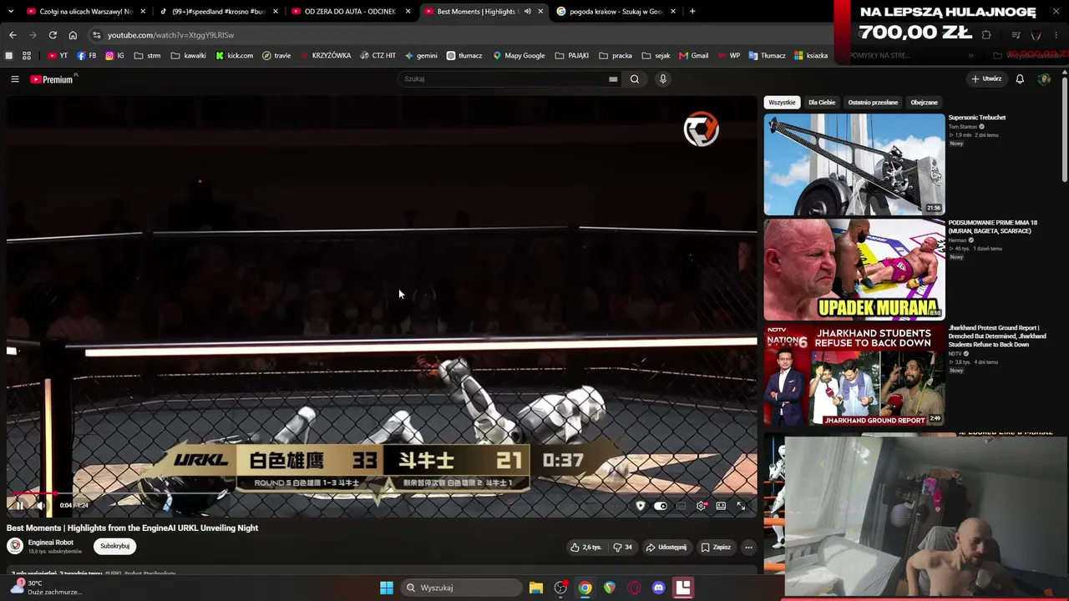Image resolution: width=1069 pixels, height=601 pixels.
Task: Toggle the autoplay switch in the player
Action: tap(661, 506)
